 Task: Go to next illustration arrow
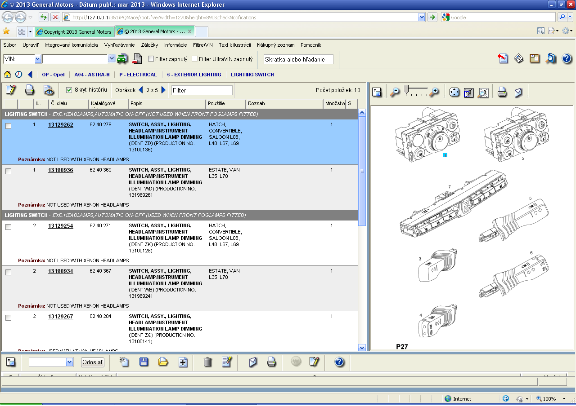coord(163,90)
